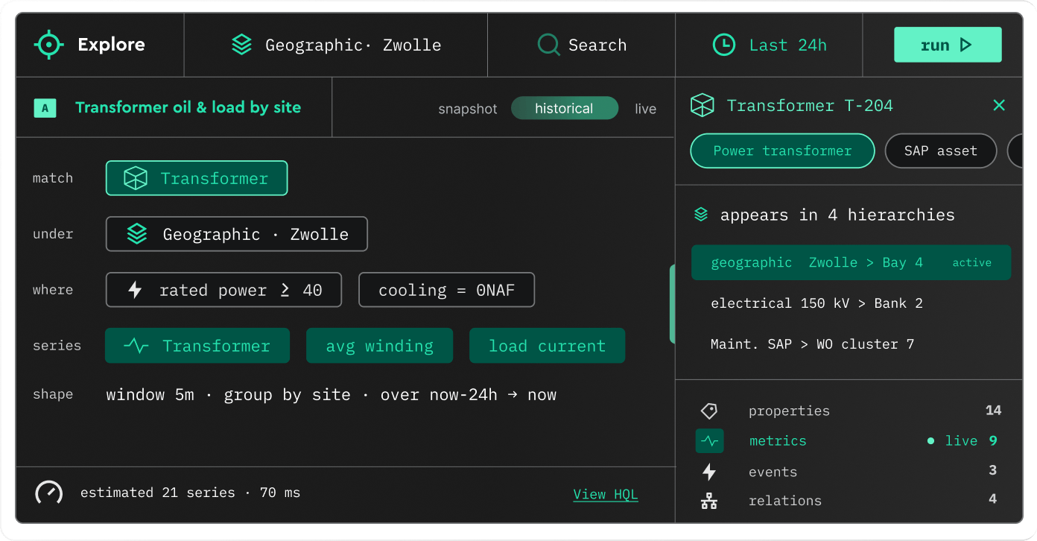Viewport: 1037px width, 541px height.
Task: Switch to live mode
Action: click(x=645, y=109)
